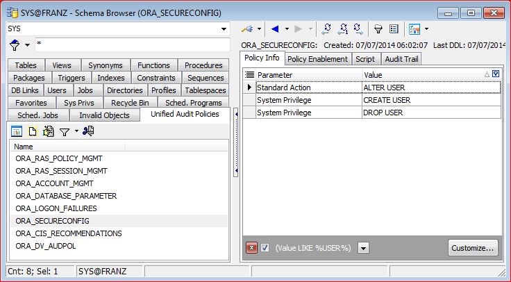This screenshot has height=282, width=511.
Task: Select ORA_CIS_RECOMMENDATIONS policy row
Action: pyautogui.click(x=119, y=233)
